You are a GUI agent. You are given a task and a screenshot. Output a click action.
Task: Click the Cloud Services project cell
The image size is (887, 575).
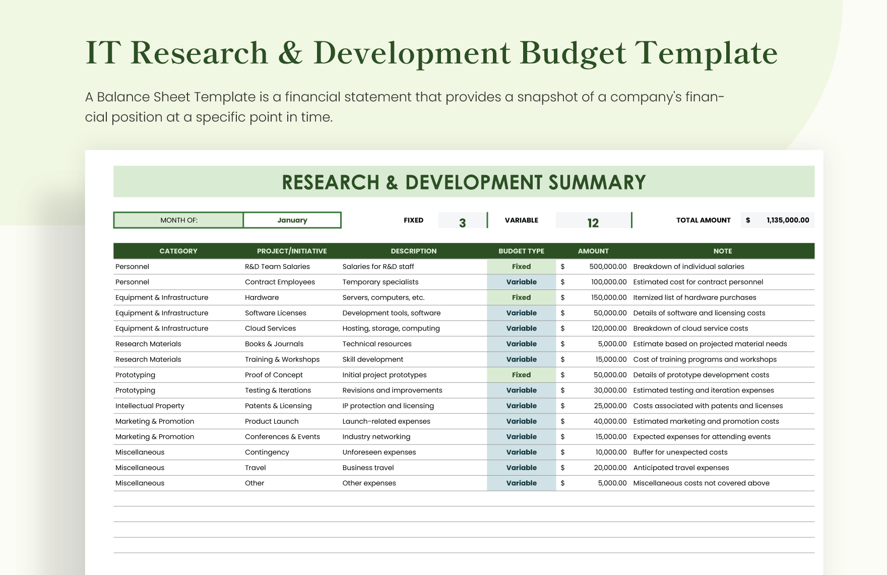270,328
